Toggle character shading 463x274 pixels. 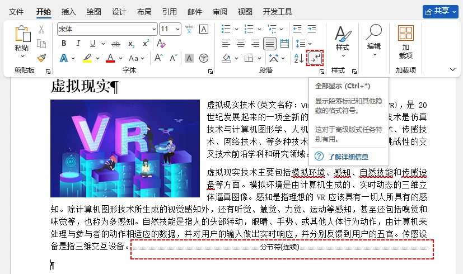point(189,58)
